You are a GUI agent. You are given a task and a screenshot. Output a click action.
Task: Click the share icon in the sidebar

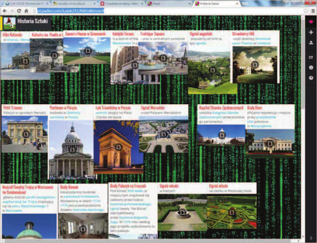click(311, 57)
